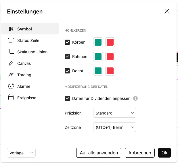Screen dimensions: 178x163
Task: Click the Abbrechen button
Action: [140, 153]
